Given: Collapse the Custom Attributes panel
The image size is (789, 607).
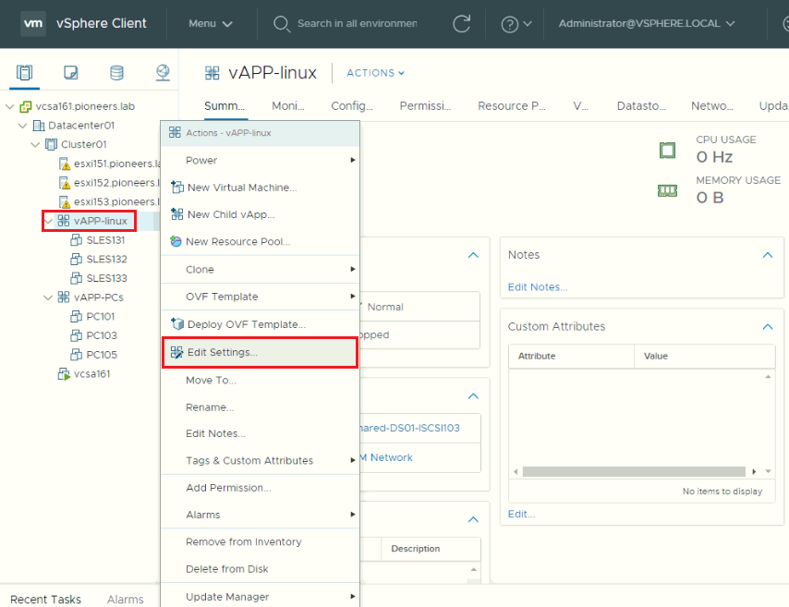Looking at the screenshot, I should [x=768, y=327].
